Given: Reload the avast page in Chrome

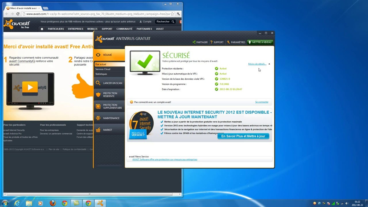Looking at the screenshot, I should click(18, 14).
